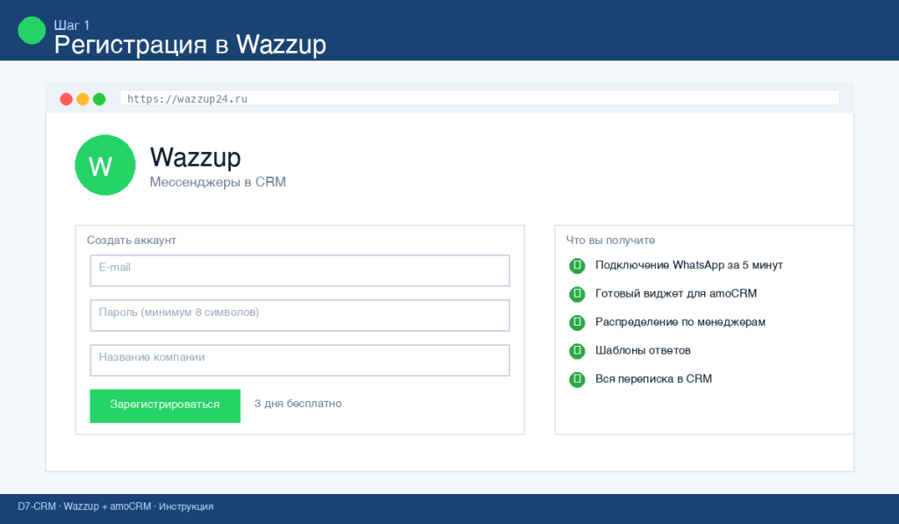Screen dimensions: 899x524
Task: Click icon next to Шаблоны ответов
Action: [578, 351]
